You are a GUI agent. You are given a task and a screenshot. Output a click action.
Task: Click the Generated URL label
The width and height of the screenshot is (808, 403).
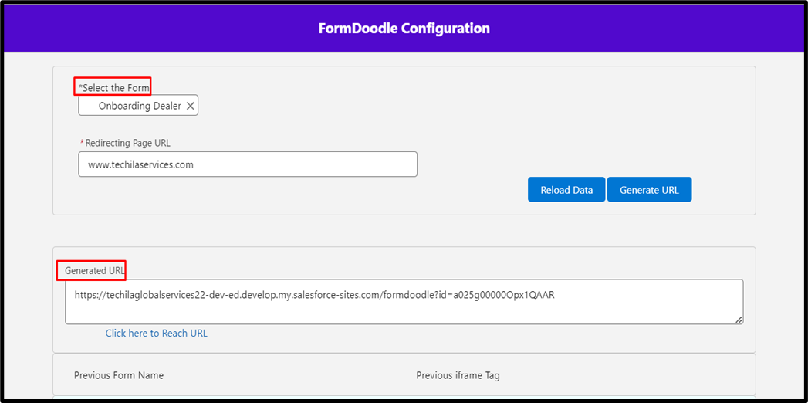point(95,271)
